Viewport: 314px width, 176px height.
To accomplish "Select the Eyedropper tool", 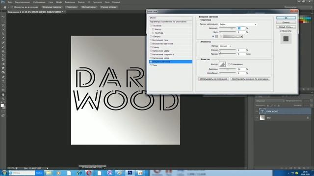I will tap(3, 38).
